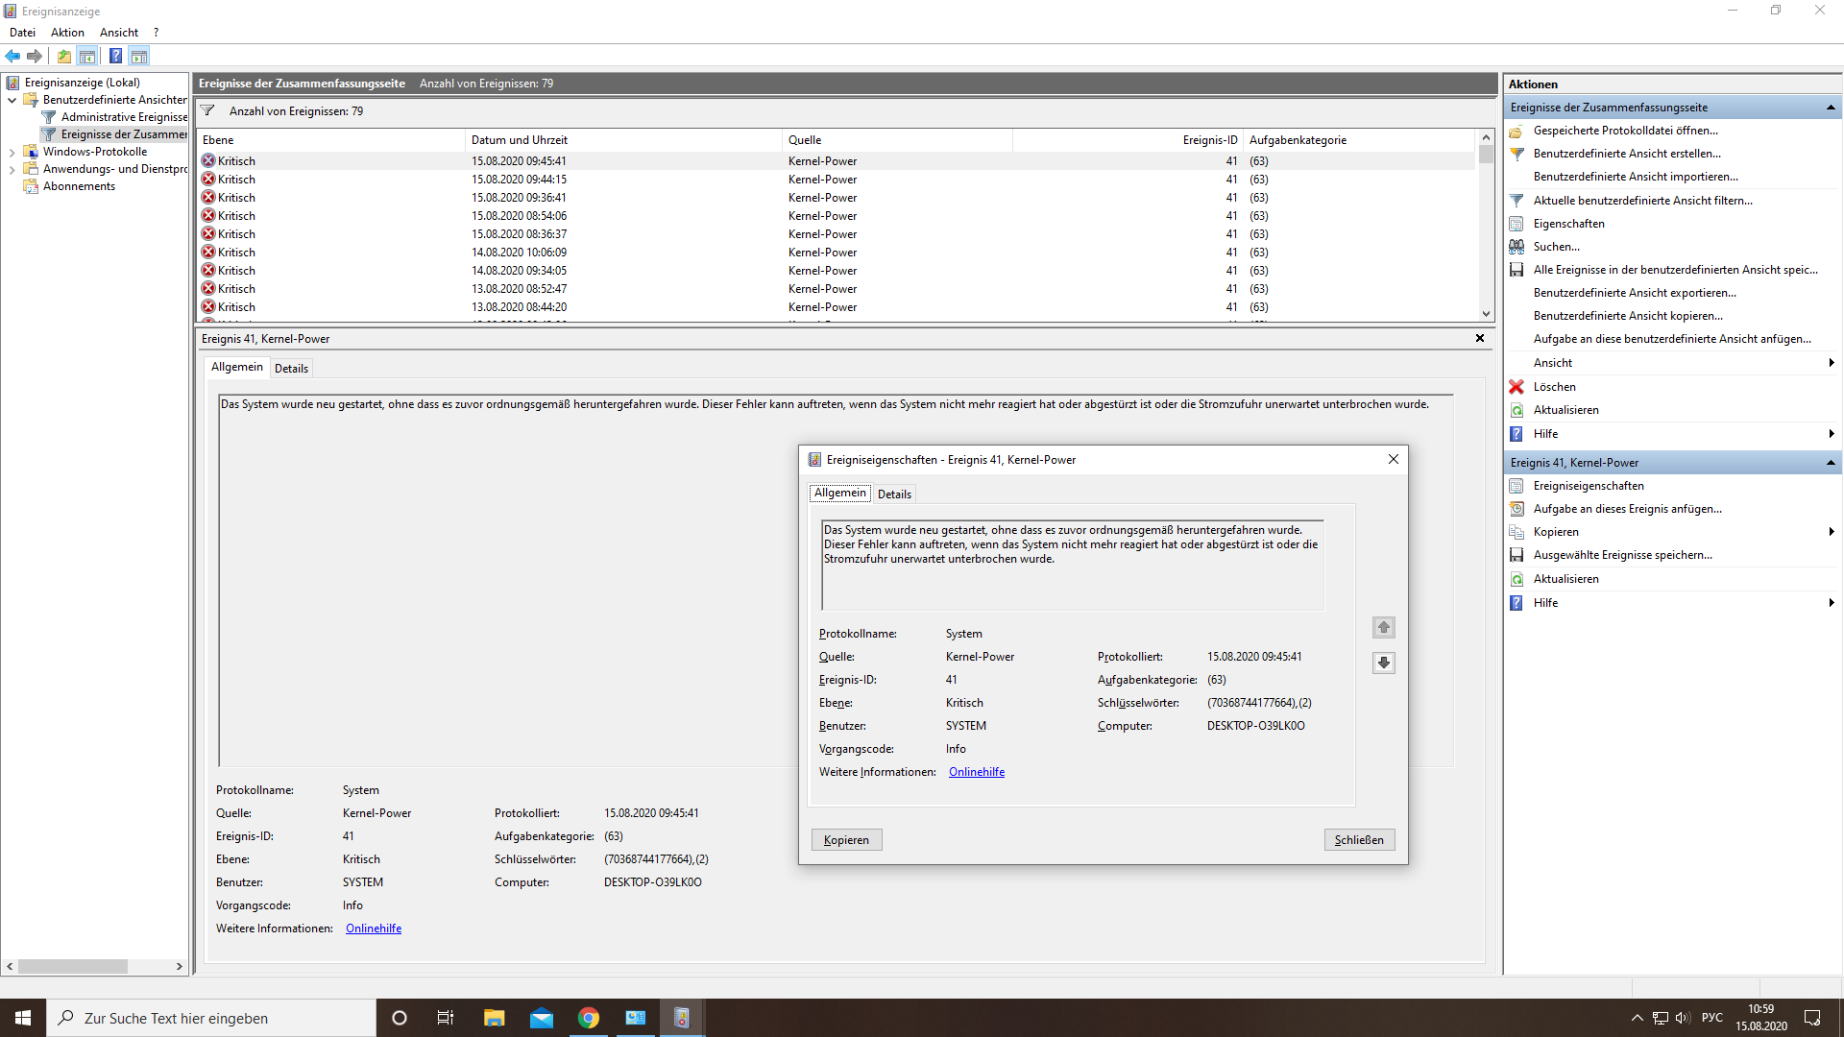Expand the lower Hilfe submenu arrow

(x=1832, y=603)
